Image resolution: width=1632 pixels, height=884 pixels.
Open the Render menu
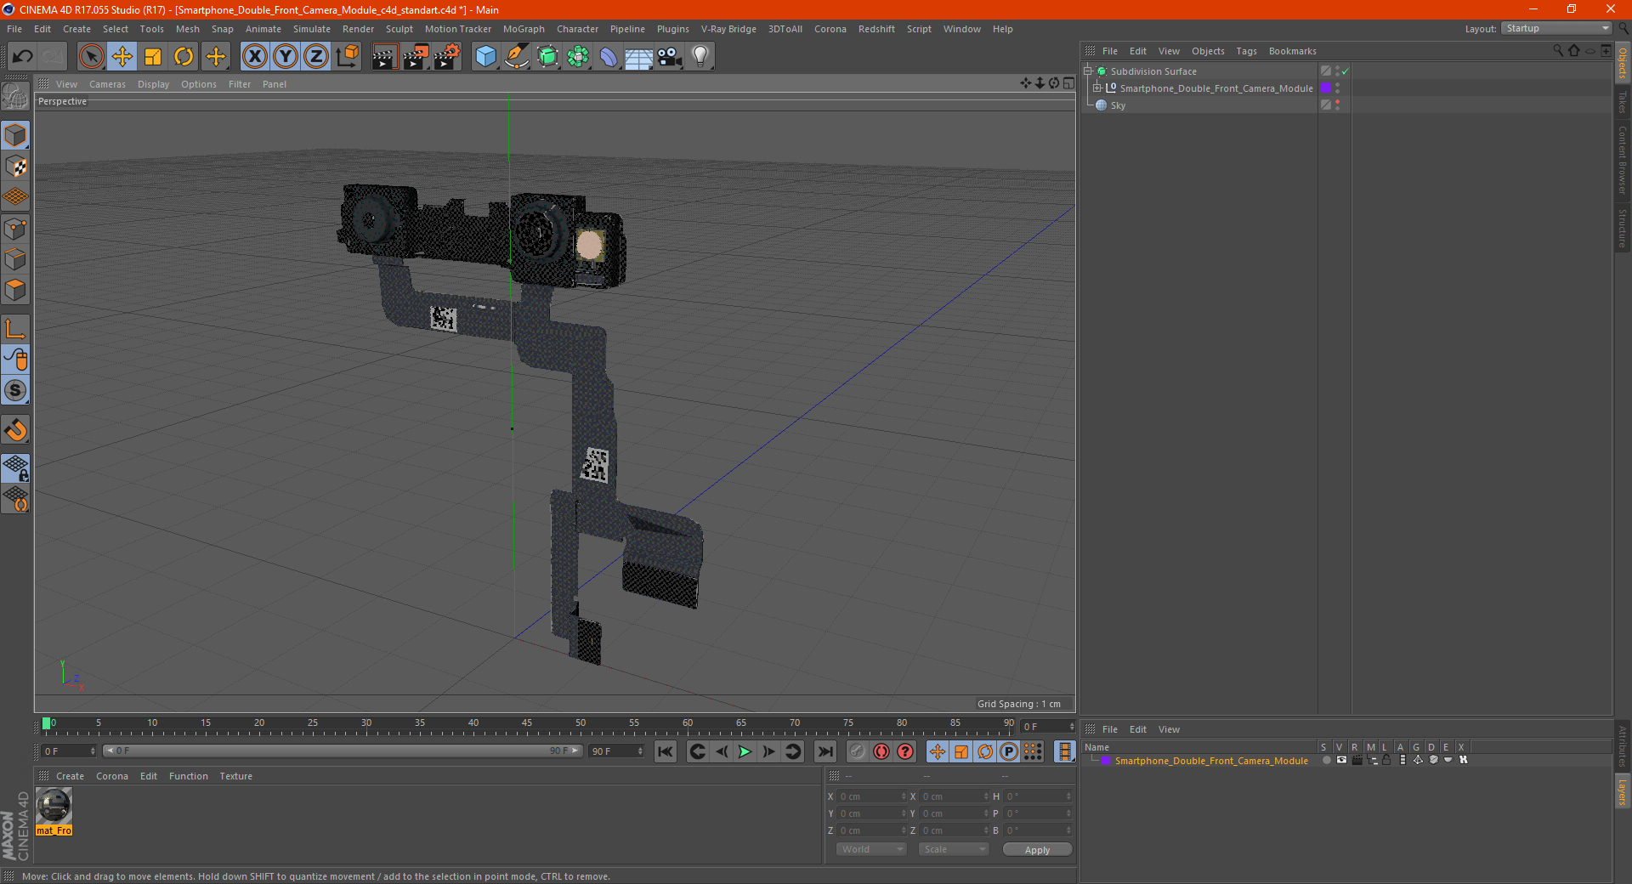coord(358,29)
